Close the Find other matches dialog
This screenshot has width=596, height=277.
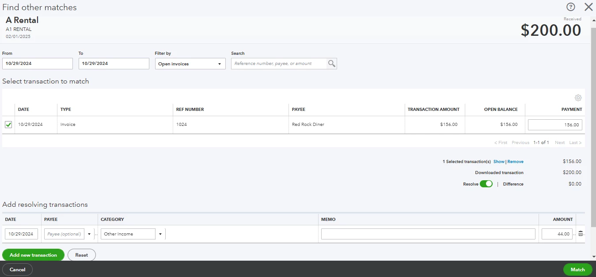pyautogui.click(x=588, y=7)
